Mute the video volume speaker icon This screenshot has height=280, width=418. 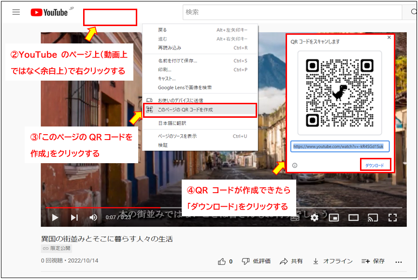pos(93,217)
